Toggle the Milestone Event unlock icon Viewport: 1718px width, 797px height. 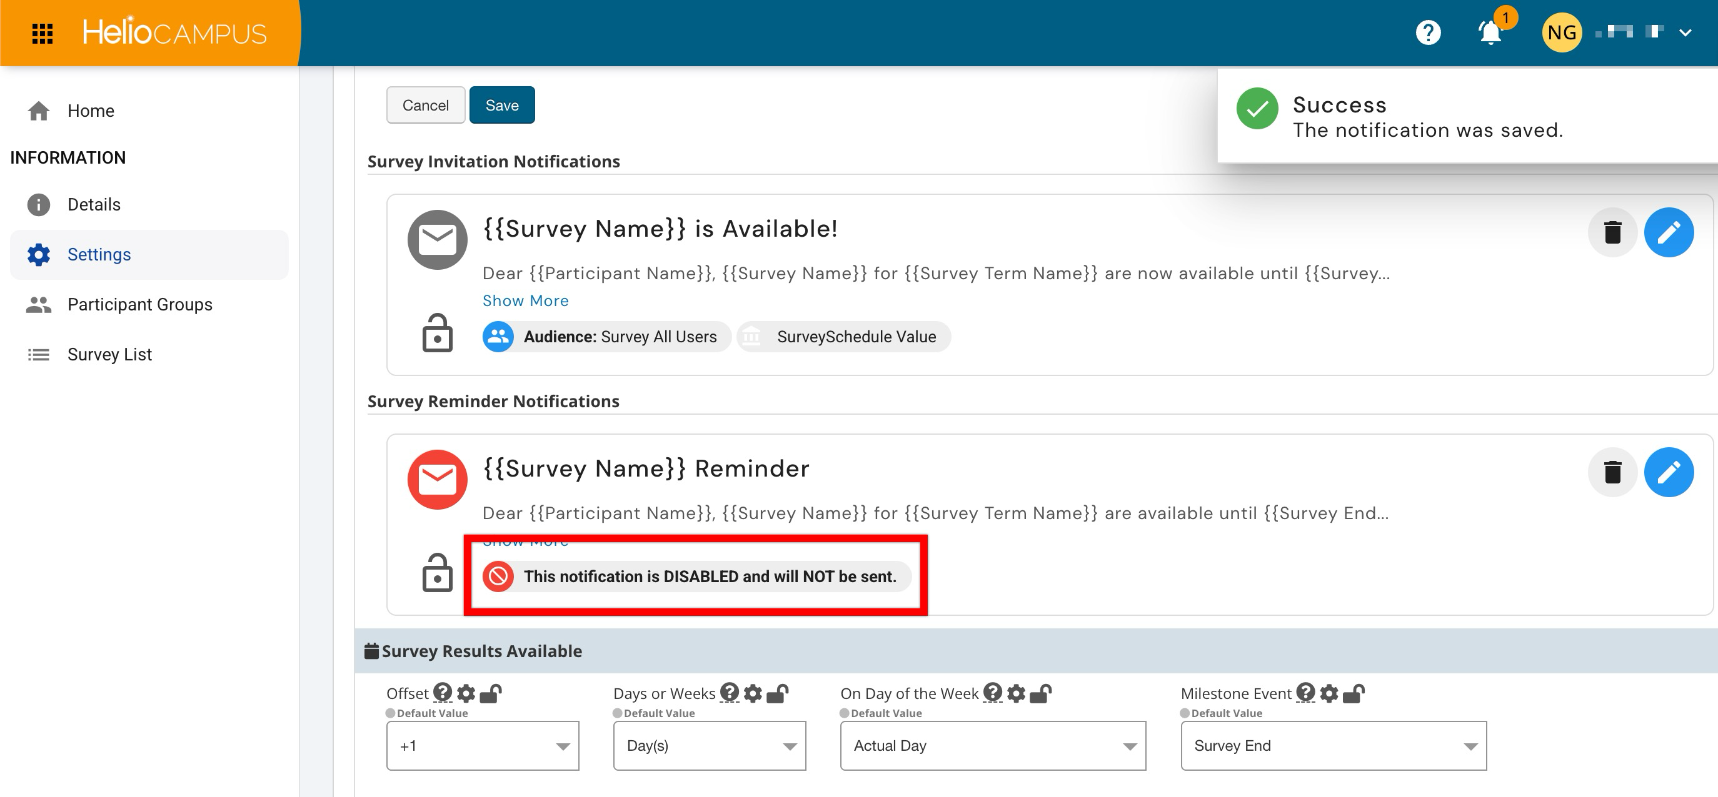tap(1353, 693)
